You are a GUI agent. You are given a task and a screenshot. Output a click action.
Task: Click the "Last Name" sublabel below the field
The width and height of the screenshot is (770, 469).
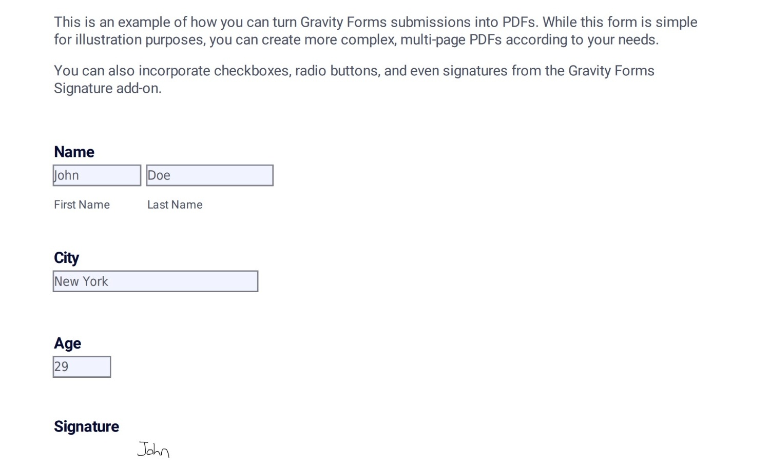click(x=175, y=205)
